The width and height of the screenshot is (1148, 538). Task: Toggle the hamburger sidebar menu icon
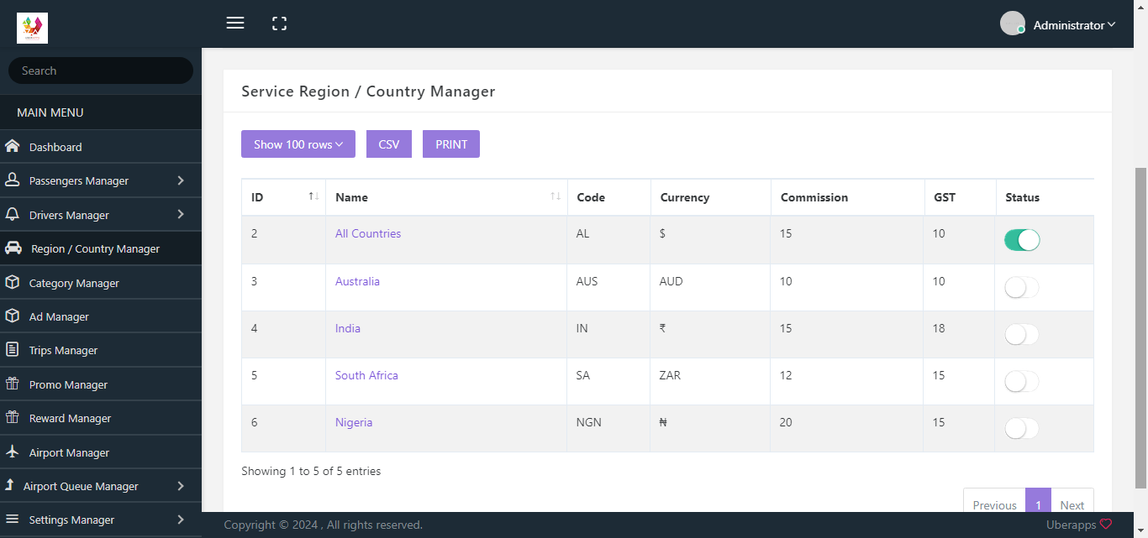235,24
